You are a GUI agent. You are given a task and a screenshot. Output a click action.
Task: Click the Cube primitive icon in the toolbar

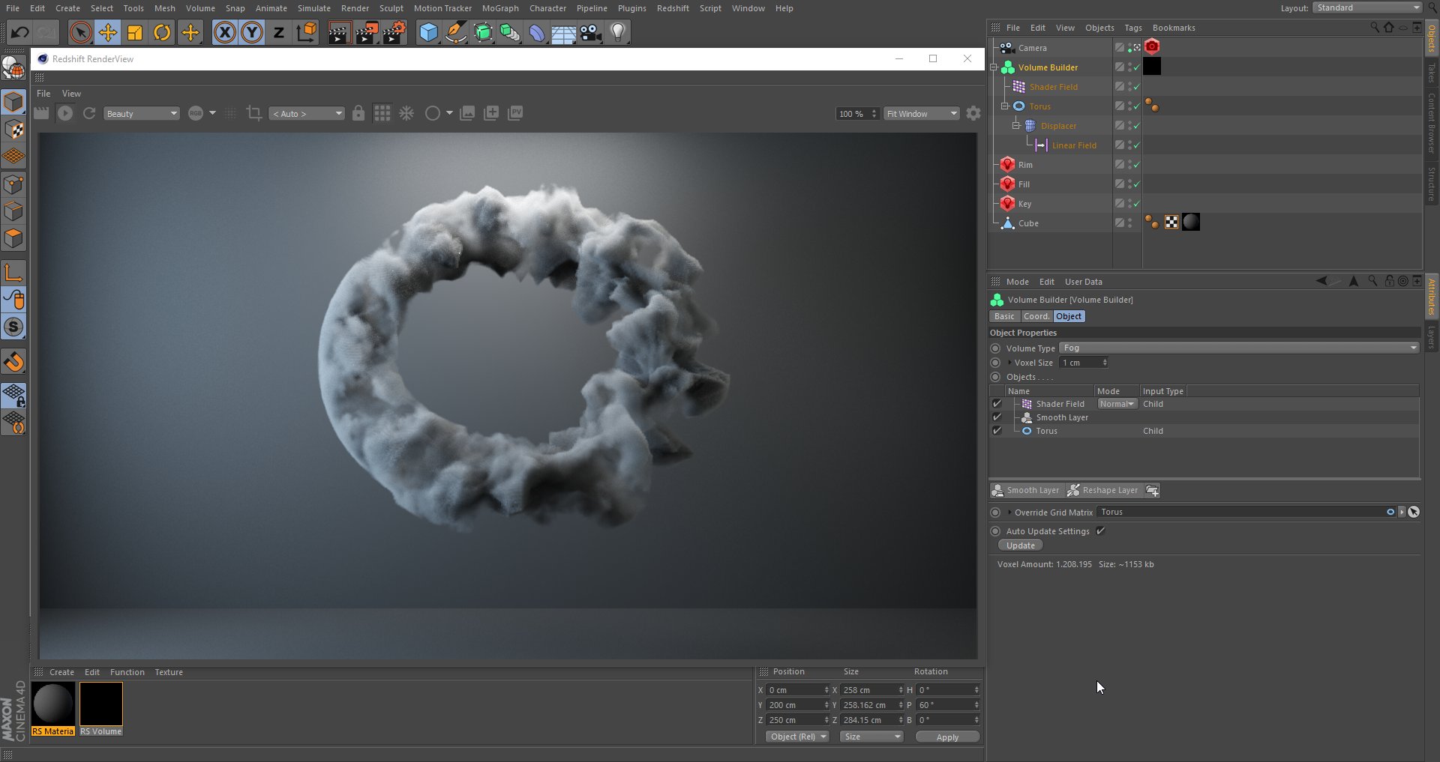(x=427, y=32)
